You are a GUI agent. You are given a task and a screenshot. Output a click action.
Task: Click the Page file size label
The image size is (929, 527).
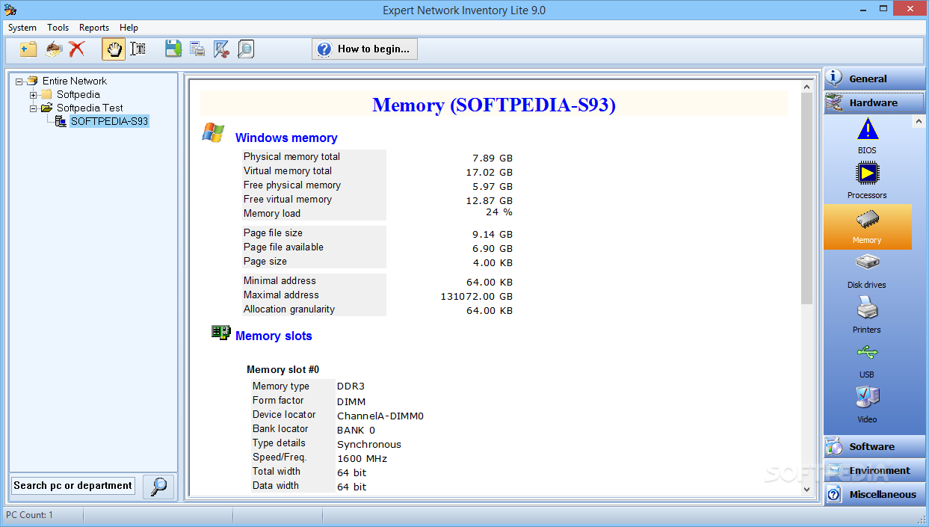point(273,232)
